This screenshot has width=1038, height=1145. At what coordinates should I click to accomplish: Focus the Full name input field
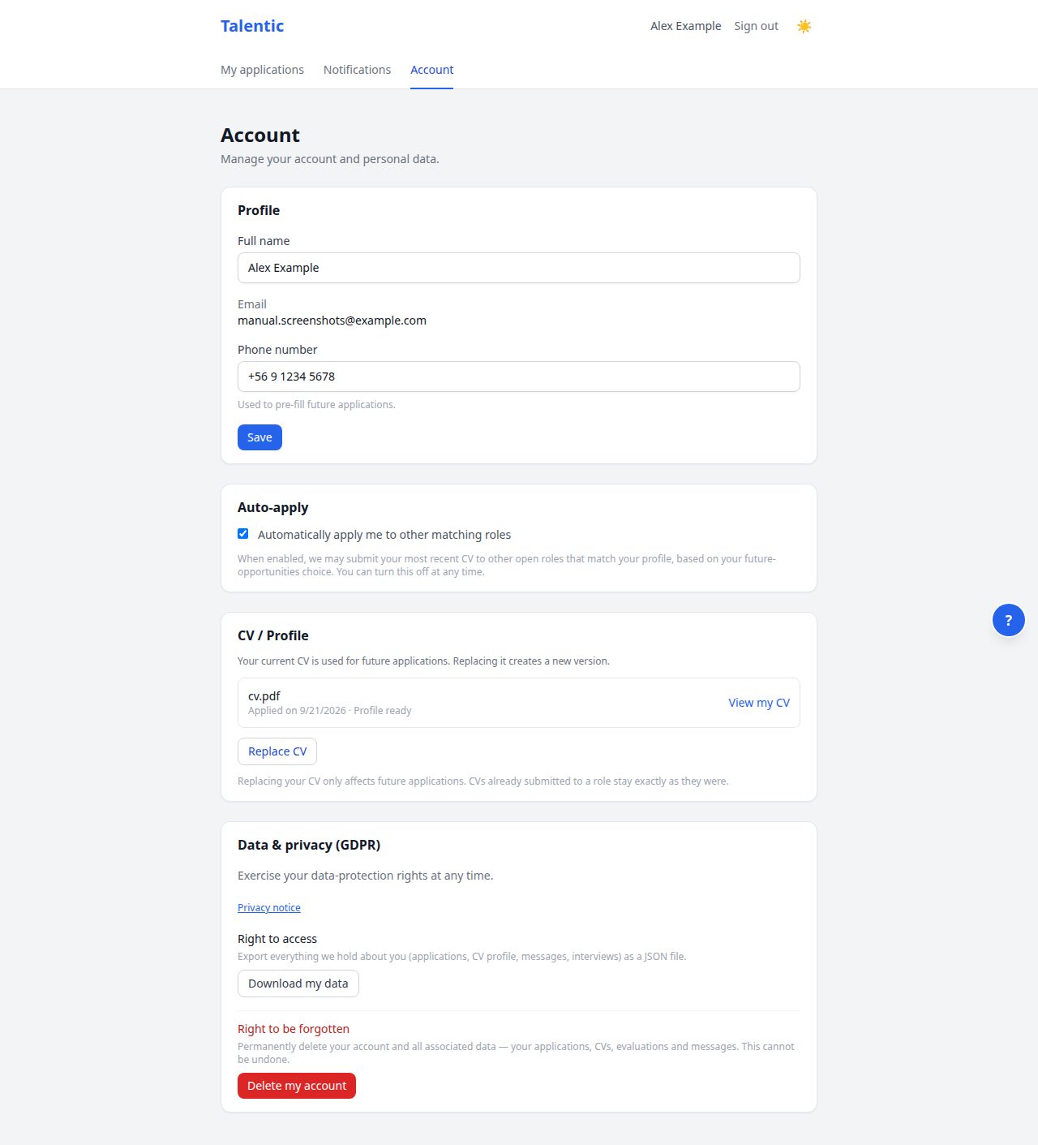pos(519,268)
